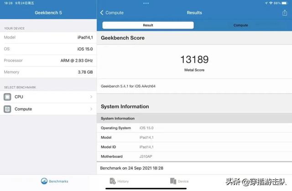Select the Geekbench 5.4.1 version text
The image size is (292, 191).
coord(128,86)
